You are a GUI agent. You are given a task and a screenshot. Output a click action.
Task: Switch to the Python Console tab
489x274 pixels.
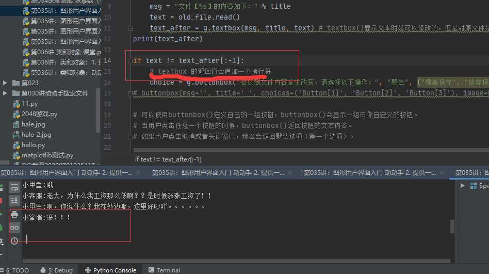click(110, 270)
